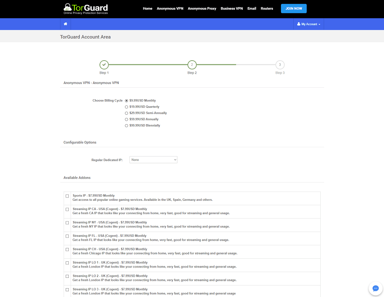Select $19.99USD Quarterly billing cycle
This screenshot has height=297, width=384.
point(126,107)
